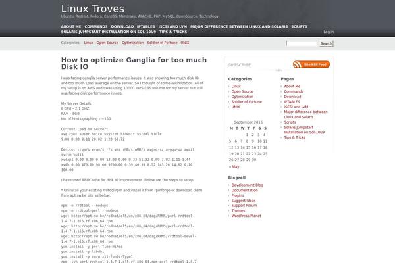Open Tips & Tricks in sidebar Pages

tap(294, 137)
